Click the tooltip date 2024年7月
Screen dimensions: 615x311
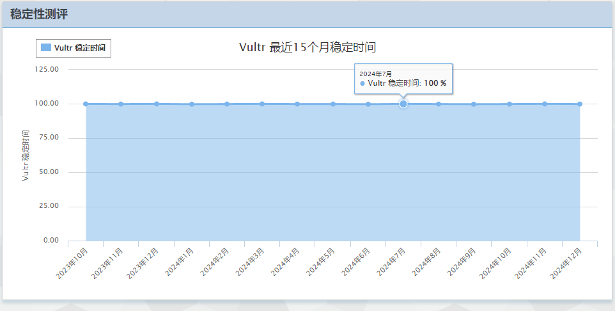point(376,74)
